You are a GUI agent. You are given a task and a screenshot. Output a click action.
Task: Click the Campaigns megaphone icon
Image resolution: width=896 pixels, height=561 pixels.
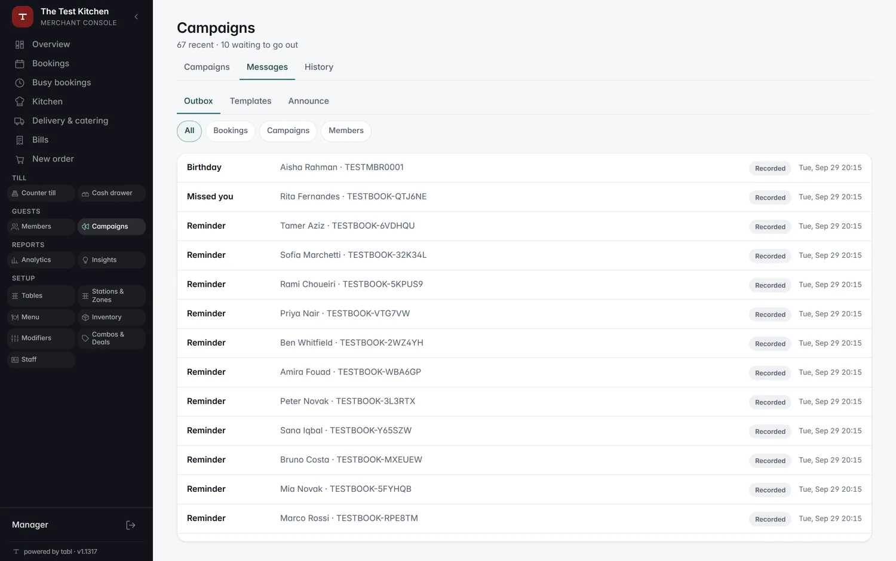[85, 227]
